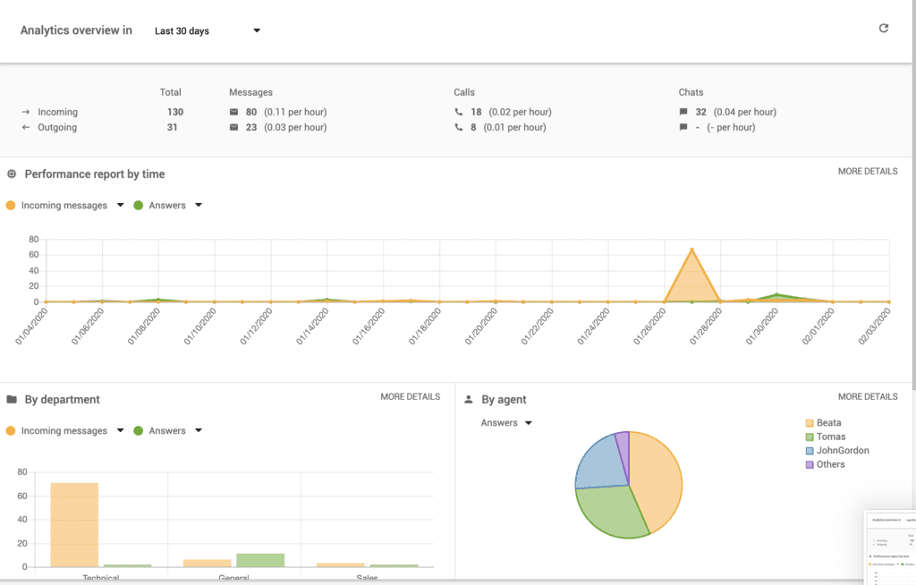Toggle the orange Incoming messages legend dot
This screenshot has height=585, width=916.
click(10, 205)
